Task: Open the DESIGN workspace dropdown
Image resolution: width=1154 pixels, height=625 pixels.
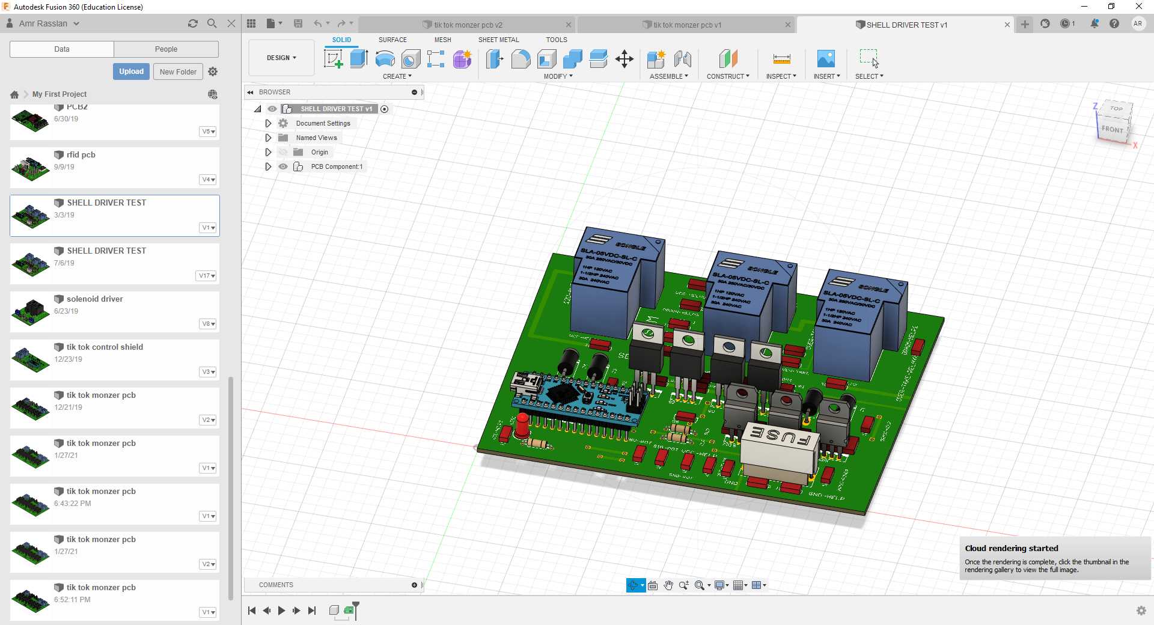Action: click(281, 58)
